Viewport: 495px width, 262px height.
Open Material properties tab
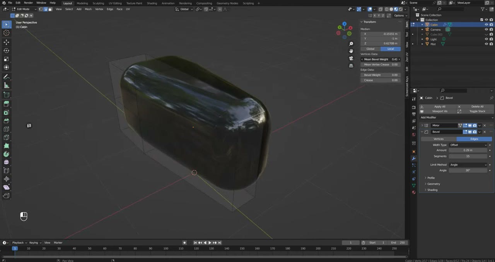click(414, 192)
